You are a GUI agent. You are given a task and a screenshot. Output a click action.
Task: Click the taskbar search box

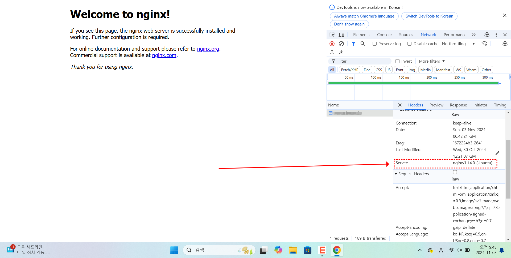(x=219, y=250)
